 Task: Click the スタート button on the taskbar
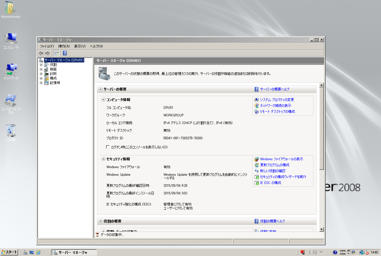coord(9,252)
